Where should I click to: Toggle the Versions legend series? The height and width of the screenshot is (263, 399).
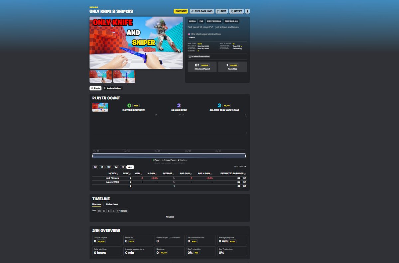pos(182,160)
